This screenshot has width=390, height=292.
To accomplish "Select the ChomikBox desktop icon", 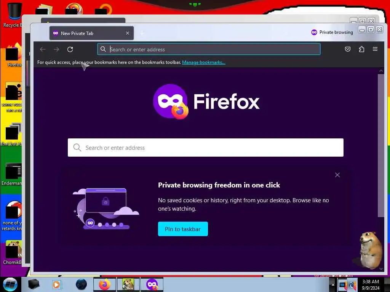I will click(x=13, y=252).
